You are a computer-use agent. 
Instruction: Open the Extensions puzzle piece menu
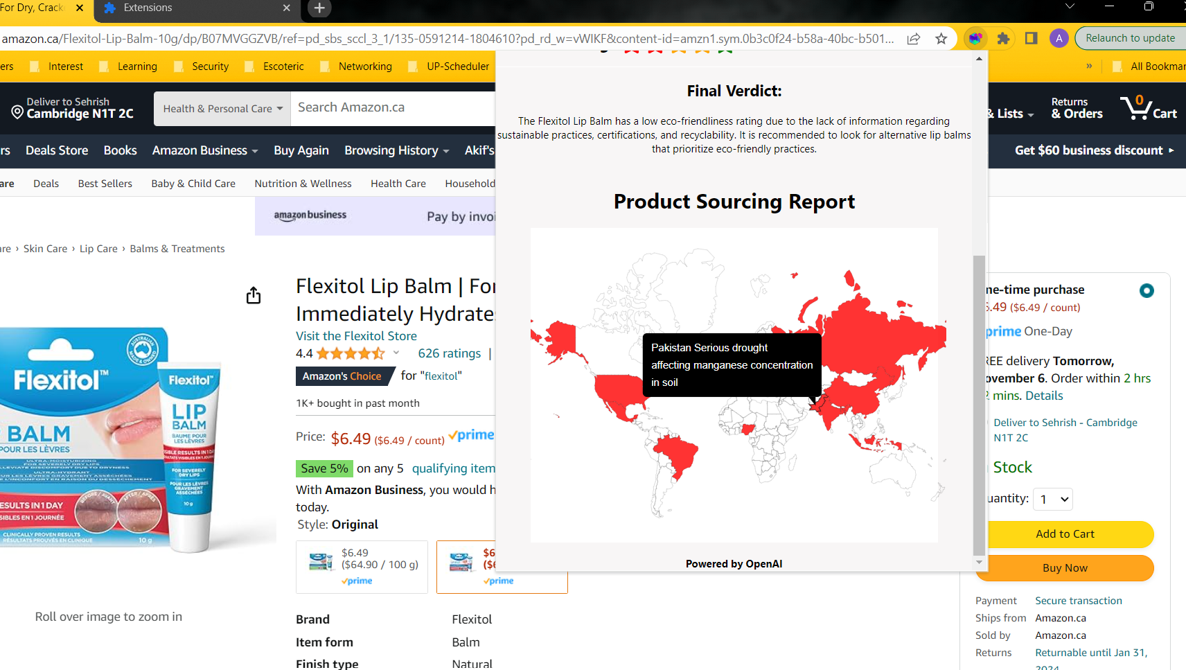point(1003,39)
